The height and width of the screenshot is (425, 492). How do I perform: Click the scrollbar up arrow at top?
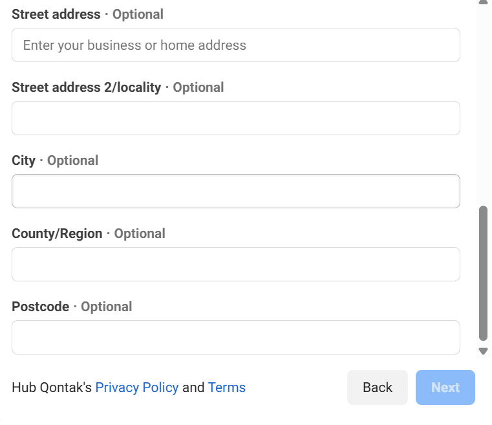(483, 3)
